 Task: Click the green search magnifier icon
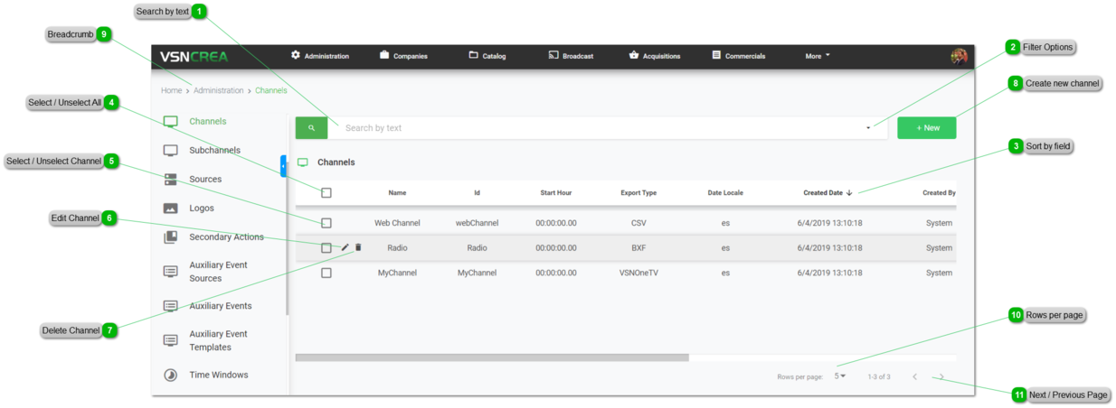coord(311,128)
